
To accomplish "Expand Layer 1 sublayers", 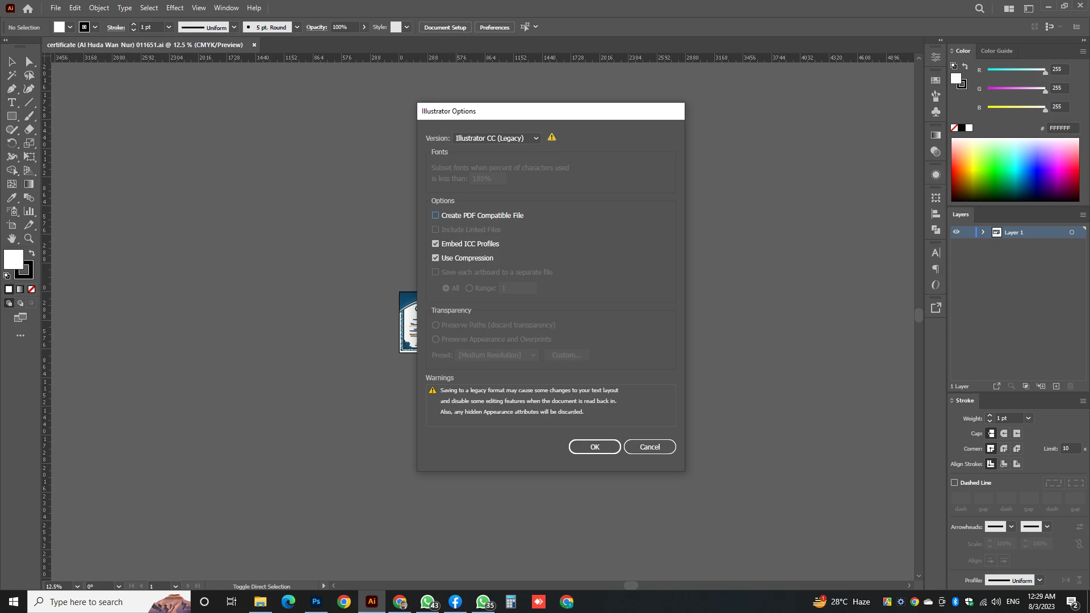I will 983,232.
